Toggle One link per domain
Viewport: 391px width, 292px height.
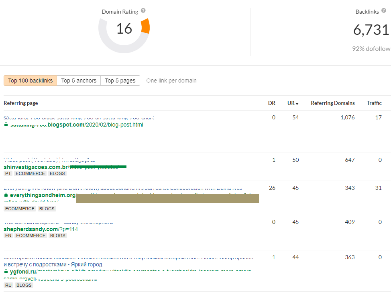171,81
